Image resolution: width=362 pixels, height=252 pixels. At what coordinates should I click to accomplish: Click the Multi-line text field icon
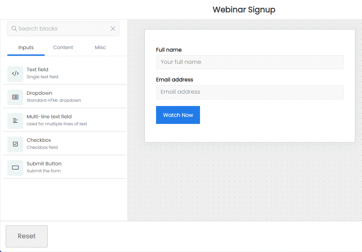click(15, 121)
